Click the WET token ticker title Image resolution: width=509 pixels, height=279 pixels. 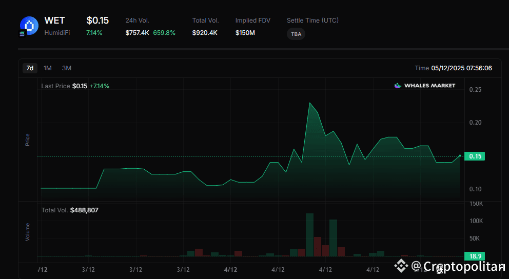tap(55, 21)
